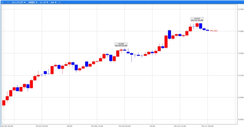The width and height of the screenshot is (244, 127).
Task: Click the 9.040 price axis label
Action: coord(240,97)
